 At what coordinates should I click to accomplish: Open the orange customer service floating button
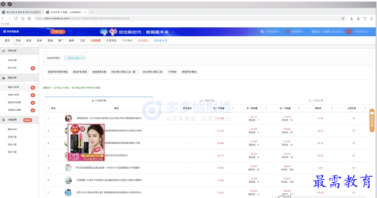point(372,120)
